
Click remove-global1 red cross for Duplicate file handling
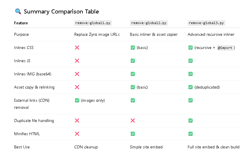[x=77, y=121]
